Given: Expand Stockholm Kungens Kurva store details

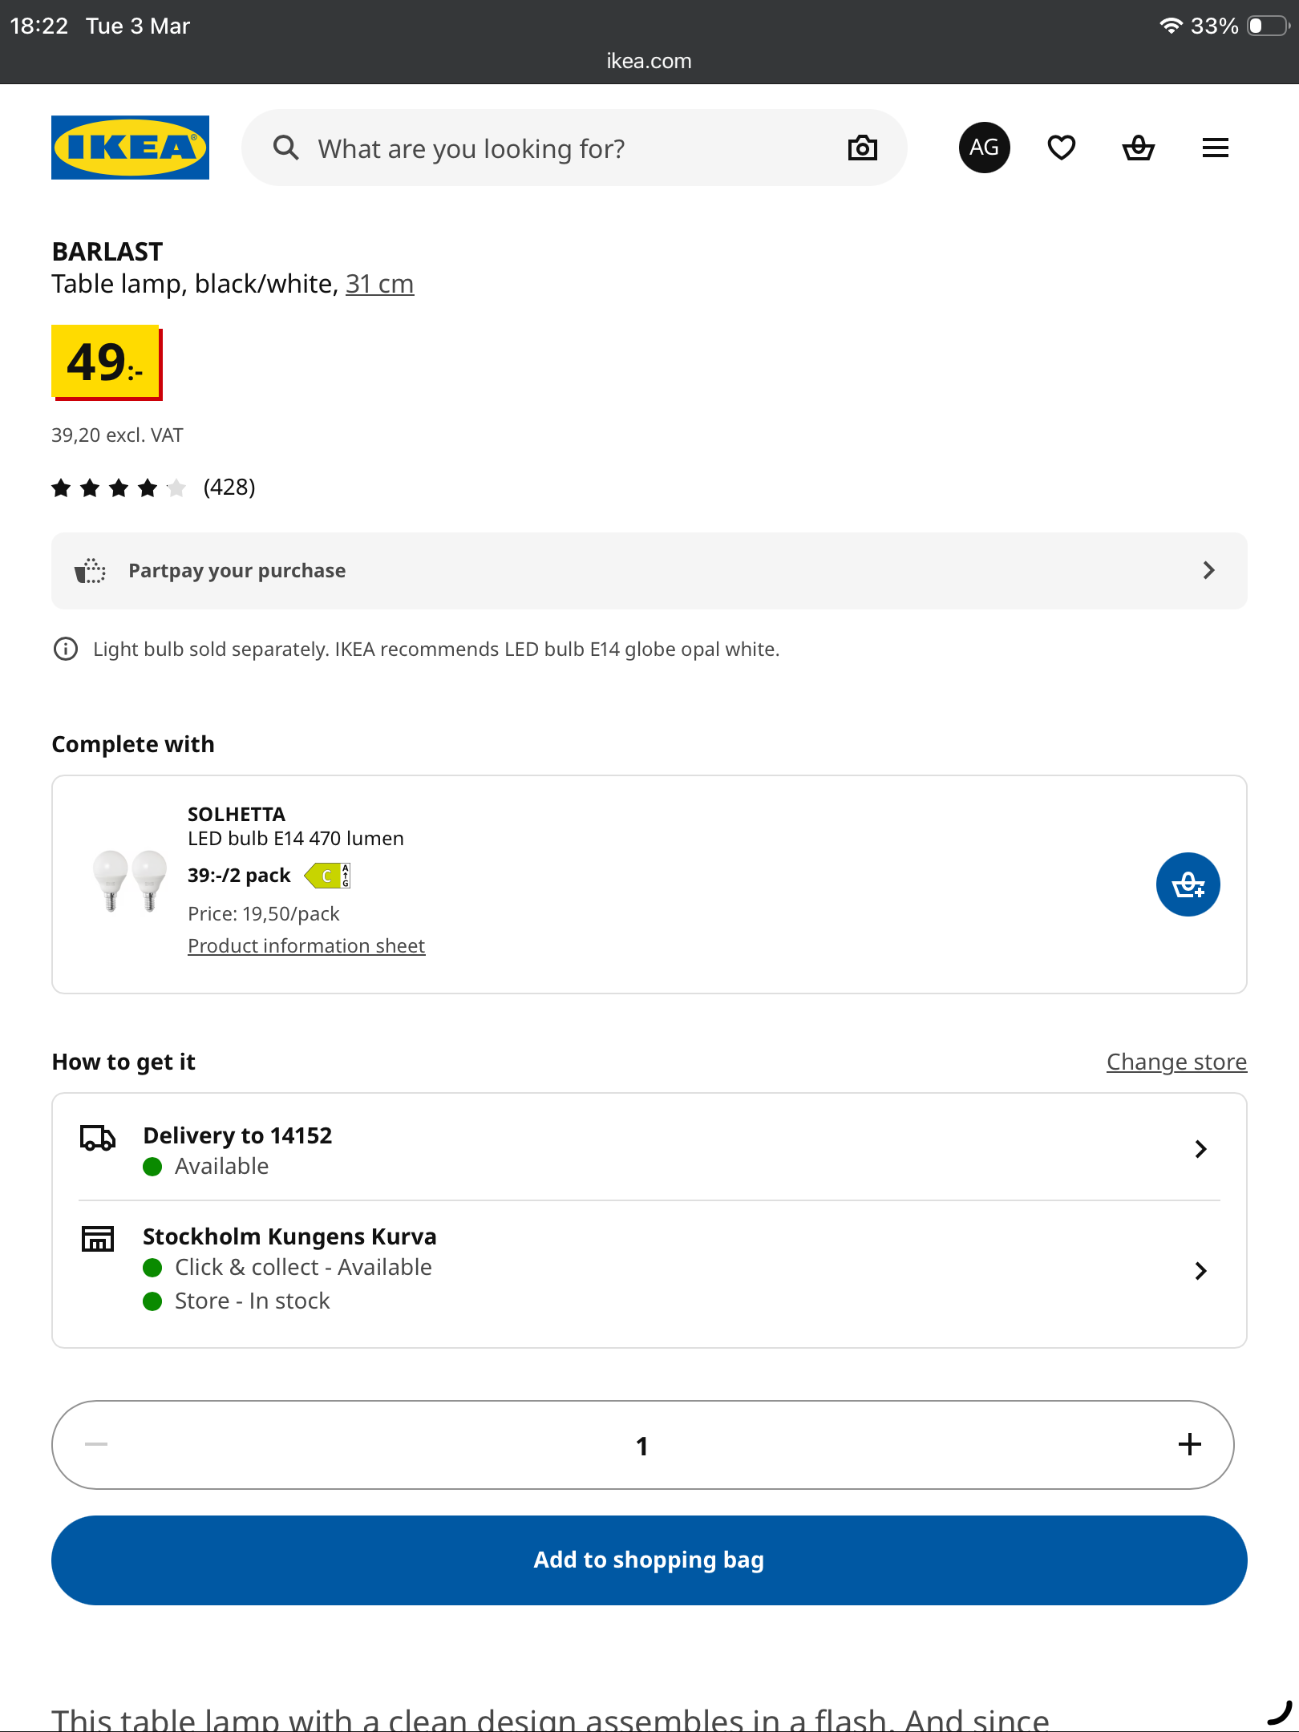Looking at the screenshot, I should pyautogui.click(x=649, y=1270).
